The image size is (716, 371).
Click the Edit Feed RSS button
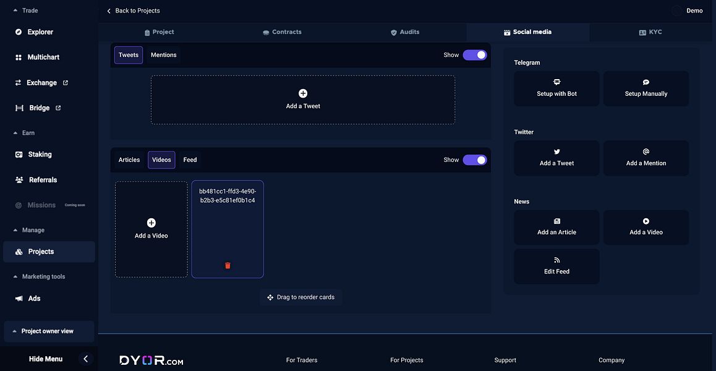[x=556, y=267]
